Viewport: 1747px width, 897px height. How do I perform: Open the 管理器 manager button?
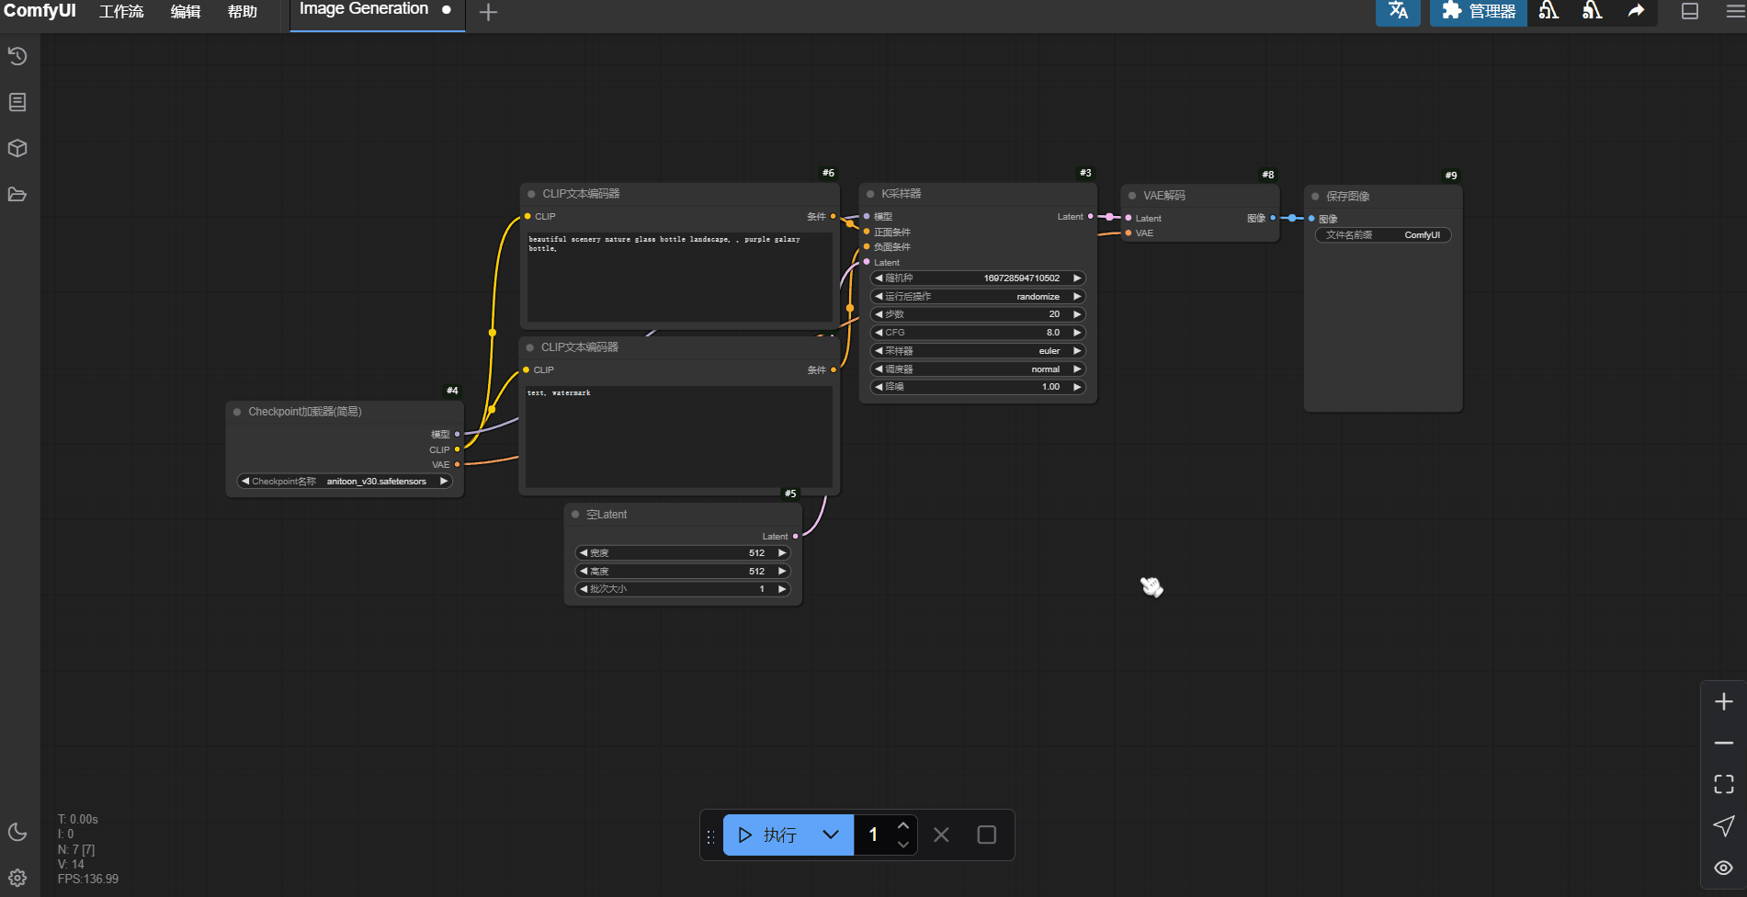1479,11
